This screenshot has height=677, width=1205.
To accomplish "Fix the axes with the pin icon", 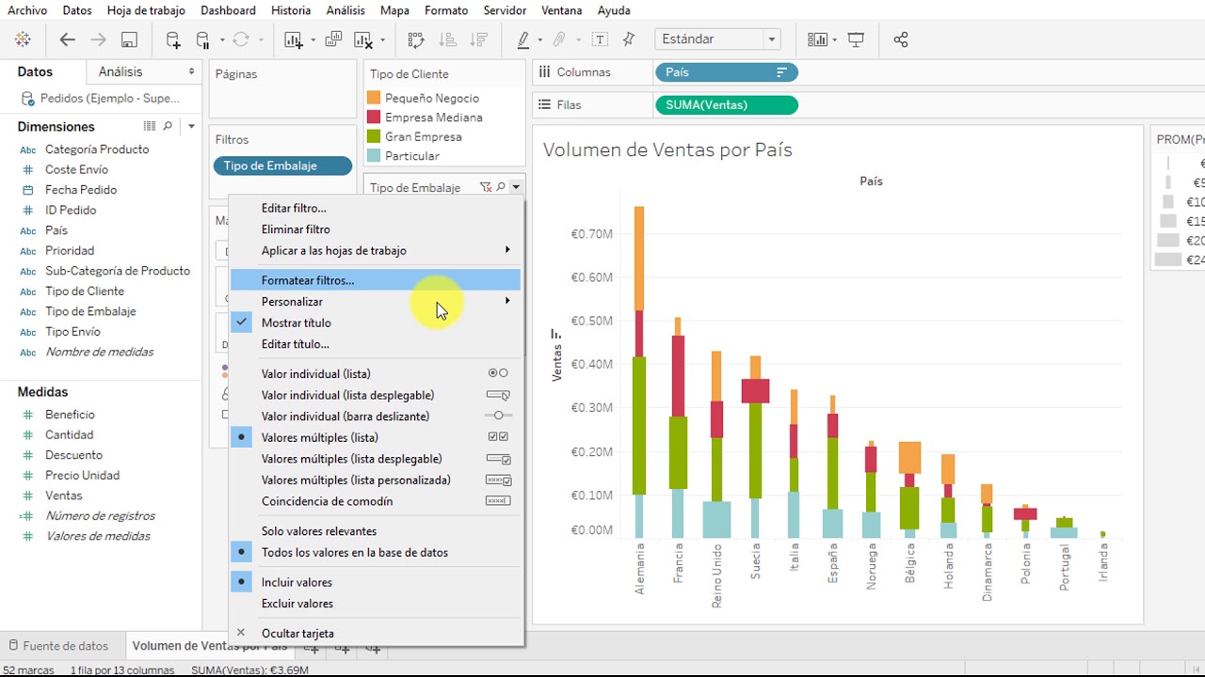I will (629, 39).
